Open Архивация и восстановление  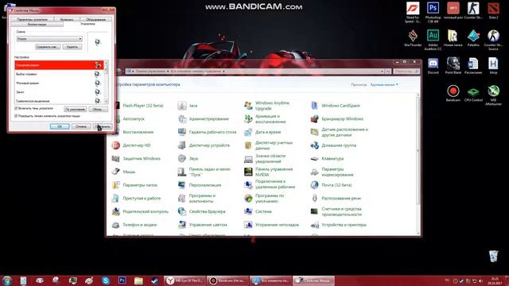[x=265, y=119]
